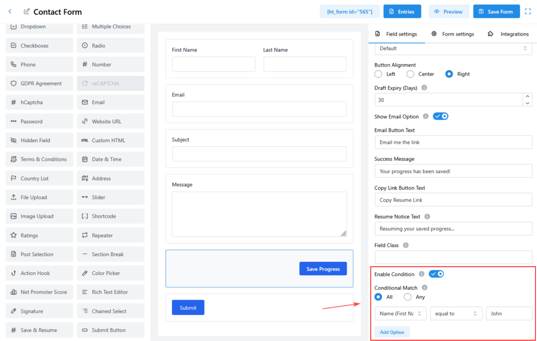The width and height of the screenshot is (537, 341).
Task: Open the Name (First Name) field dropdown
Action: coord(400,314)
